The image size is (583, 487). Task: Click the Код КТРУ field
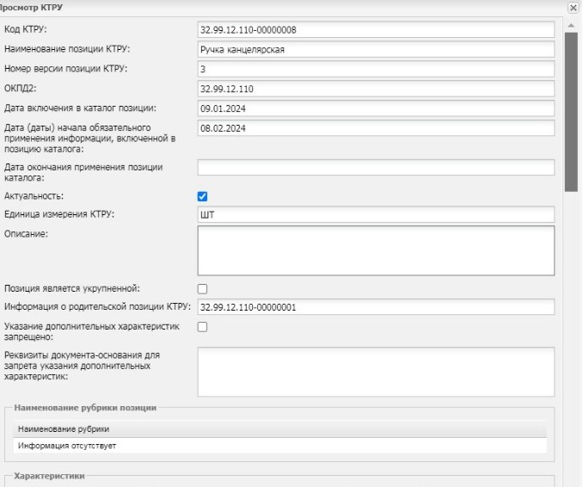point(376,30)
